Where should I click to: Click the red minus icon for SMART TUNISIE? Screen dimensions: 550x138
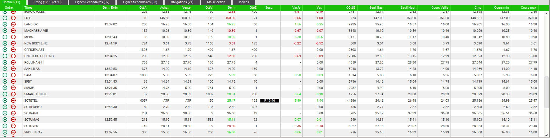click(13, 94)
